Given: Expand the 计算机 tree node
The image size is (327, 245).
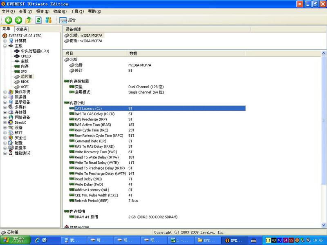Looking at the screenshot, I should [5, 41].
